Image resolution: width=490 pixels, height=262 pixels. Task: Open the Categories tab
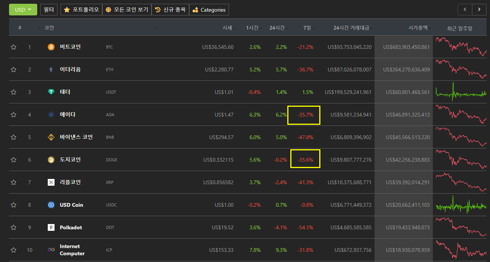coord(209,9)
